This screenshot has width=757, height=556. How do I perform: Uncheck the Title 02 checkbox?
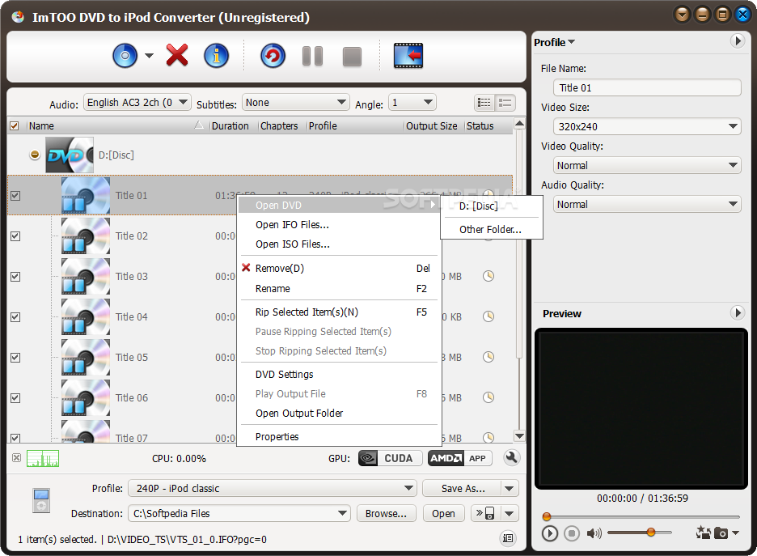(15, 236)
